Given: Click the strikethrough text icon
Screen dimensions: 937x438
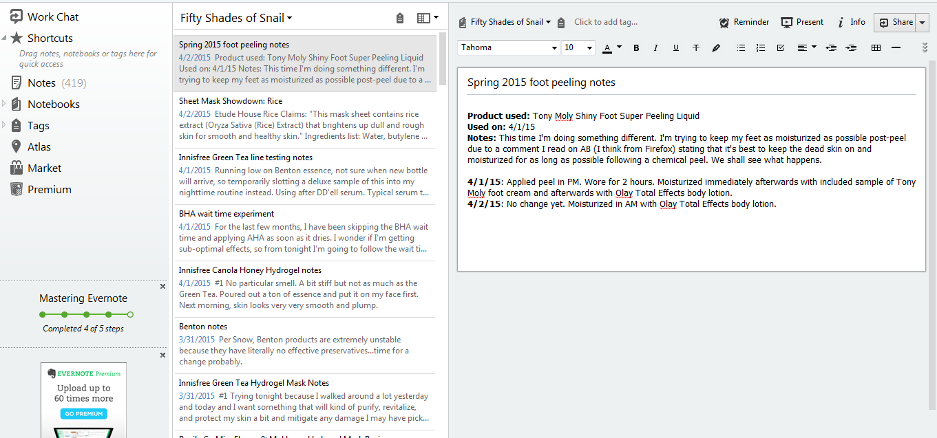Looking at the screenshot, I should pos(696,47).
